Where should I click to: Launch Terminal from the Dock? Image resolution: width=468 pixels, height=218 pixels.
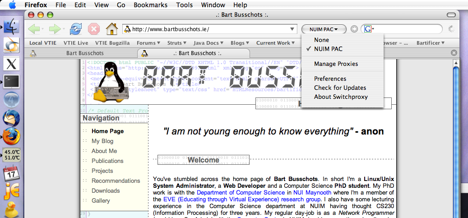click(x=11, y=82)
